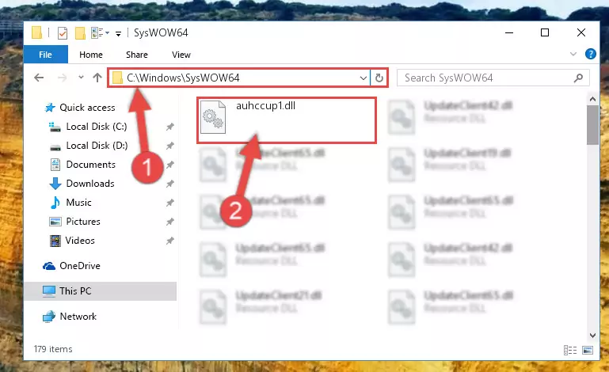Click the folder icon at the title bar's left

36,32
